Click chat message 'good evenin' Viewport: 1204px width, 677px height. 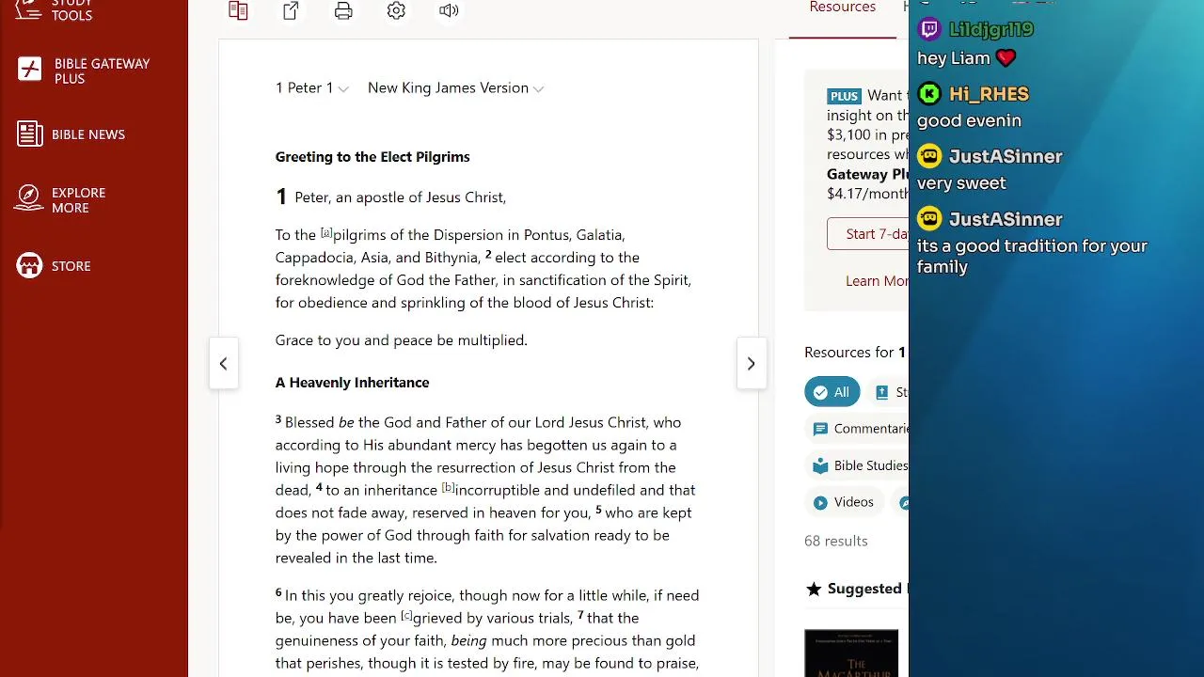(x=969, y=120)
